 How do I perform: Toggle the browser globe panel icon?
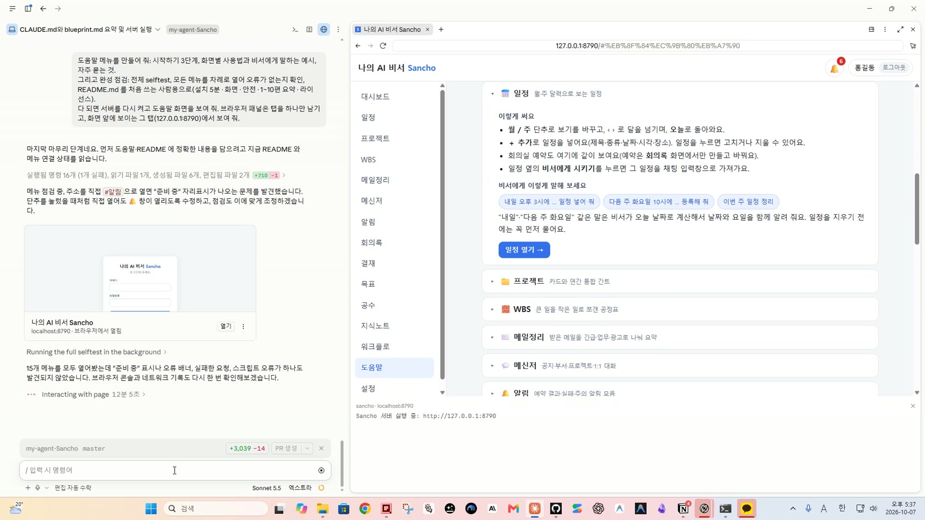click(x=324, y=29)
